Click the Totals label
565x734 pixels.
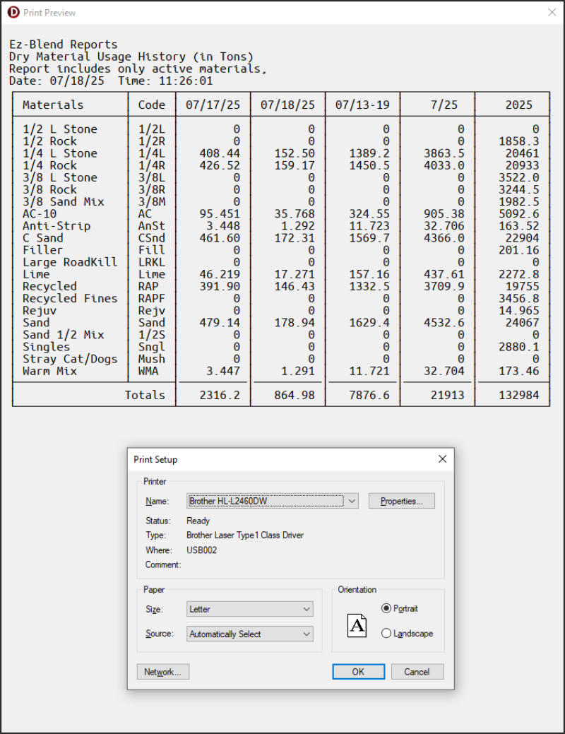[x=145, y=395]
